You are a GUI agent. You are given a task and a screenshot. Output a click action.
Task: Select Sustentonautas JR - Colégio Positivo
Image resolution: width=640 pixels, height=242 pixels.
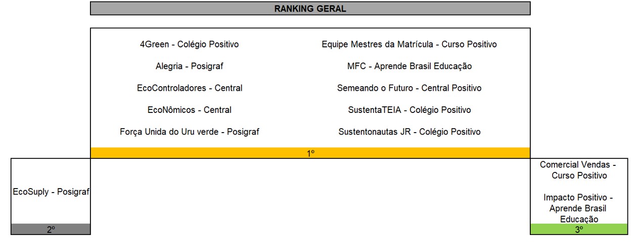point(409,132)
